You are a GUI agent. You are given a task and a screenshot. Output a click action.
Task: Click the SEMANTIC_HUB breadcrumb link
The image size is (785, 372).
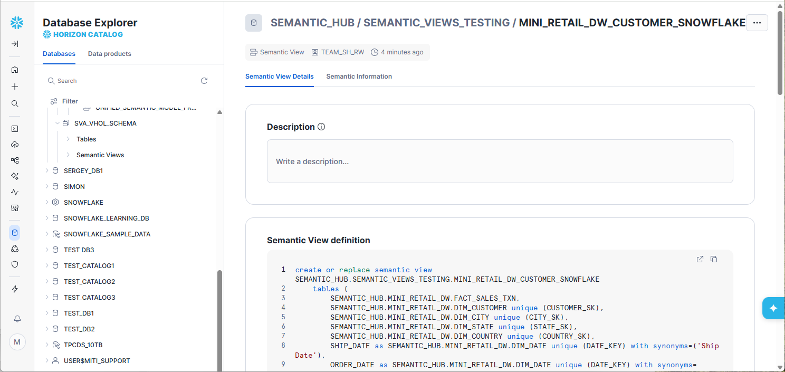[312, 23]
